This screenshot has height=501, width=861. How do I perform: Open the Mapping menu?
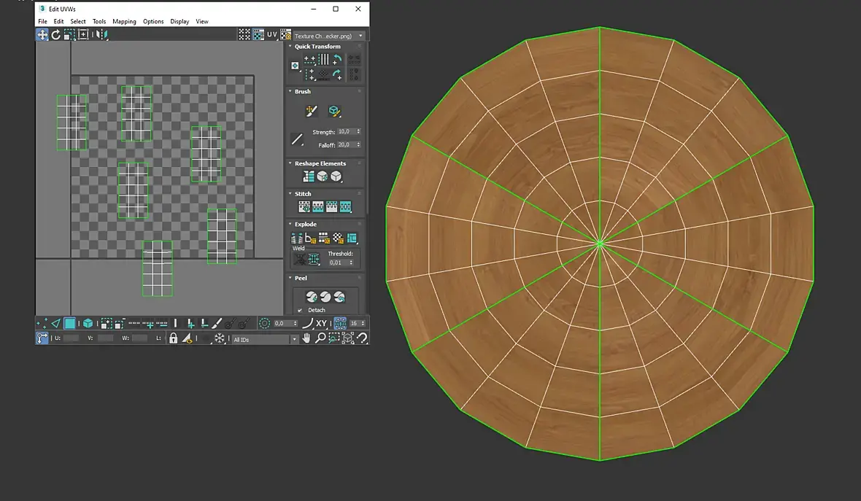pos(124,21)
